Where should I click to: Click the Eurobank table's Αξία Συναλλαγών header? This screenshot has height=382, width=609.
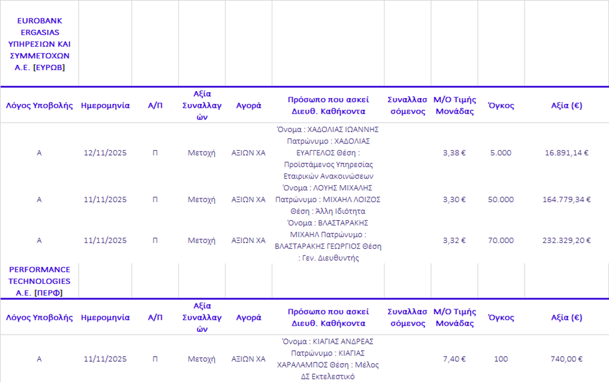tap(202, 106)
